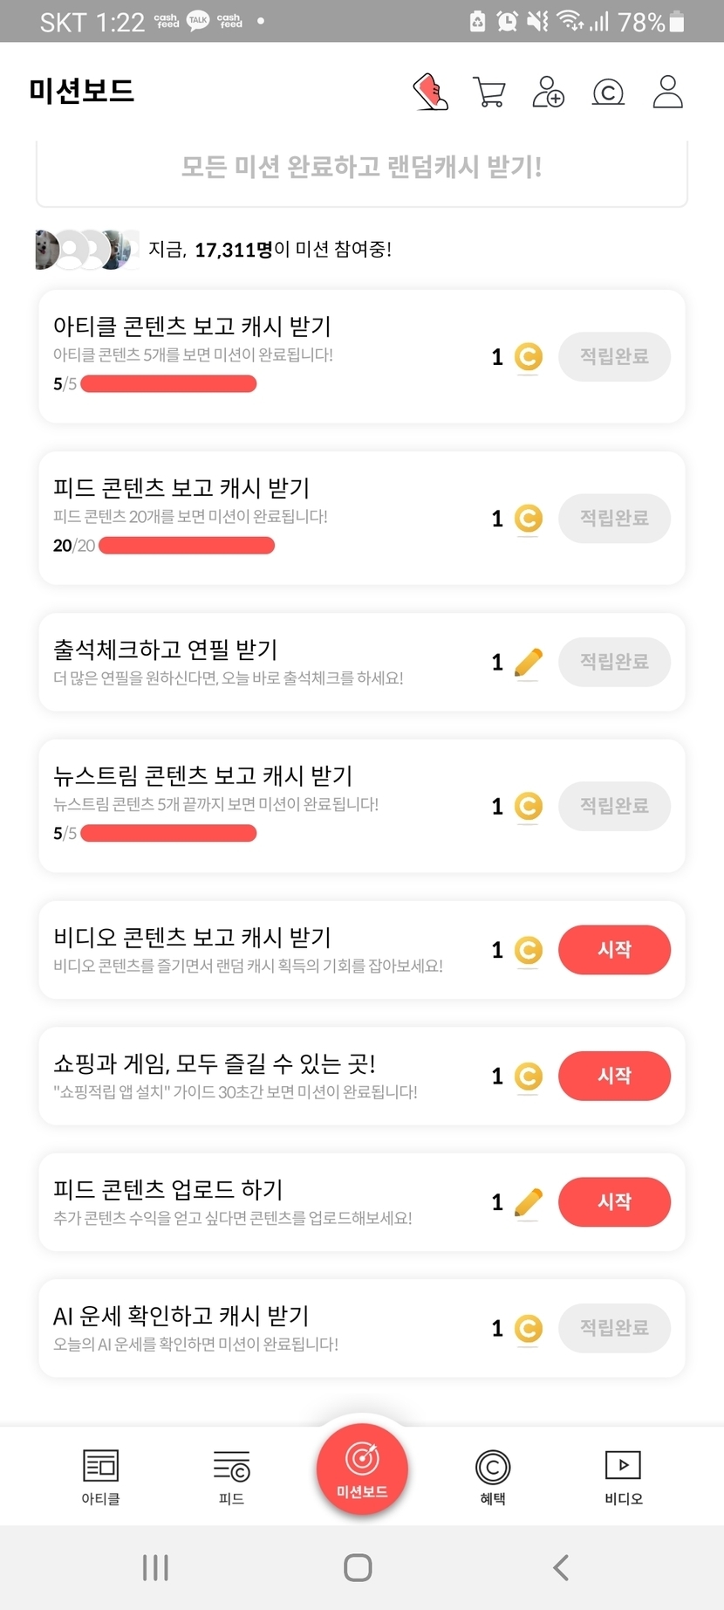The width and height of the screenshot is (724, 1610).
Task: Open the cash coin balance icon
Action: pos(608,92)
